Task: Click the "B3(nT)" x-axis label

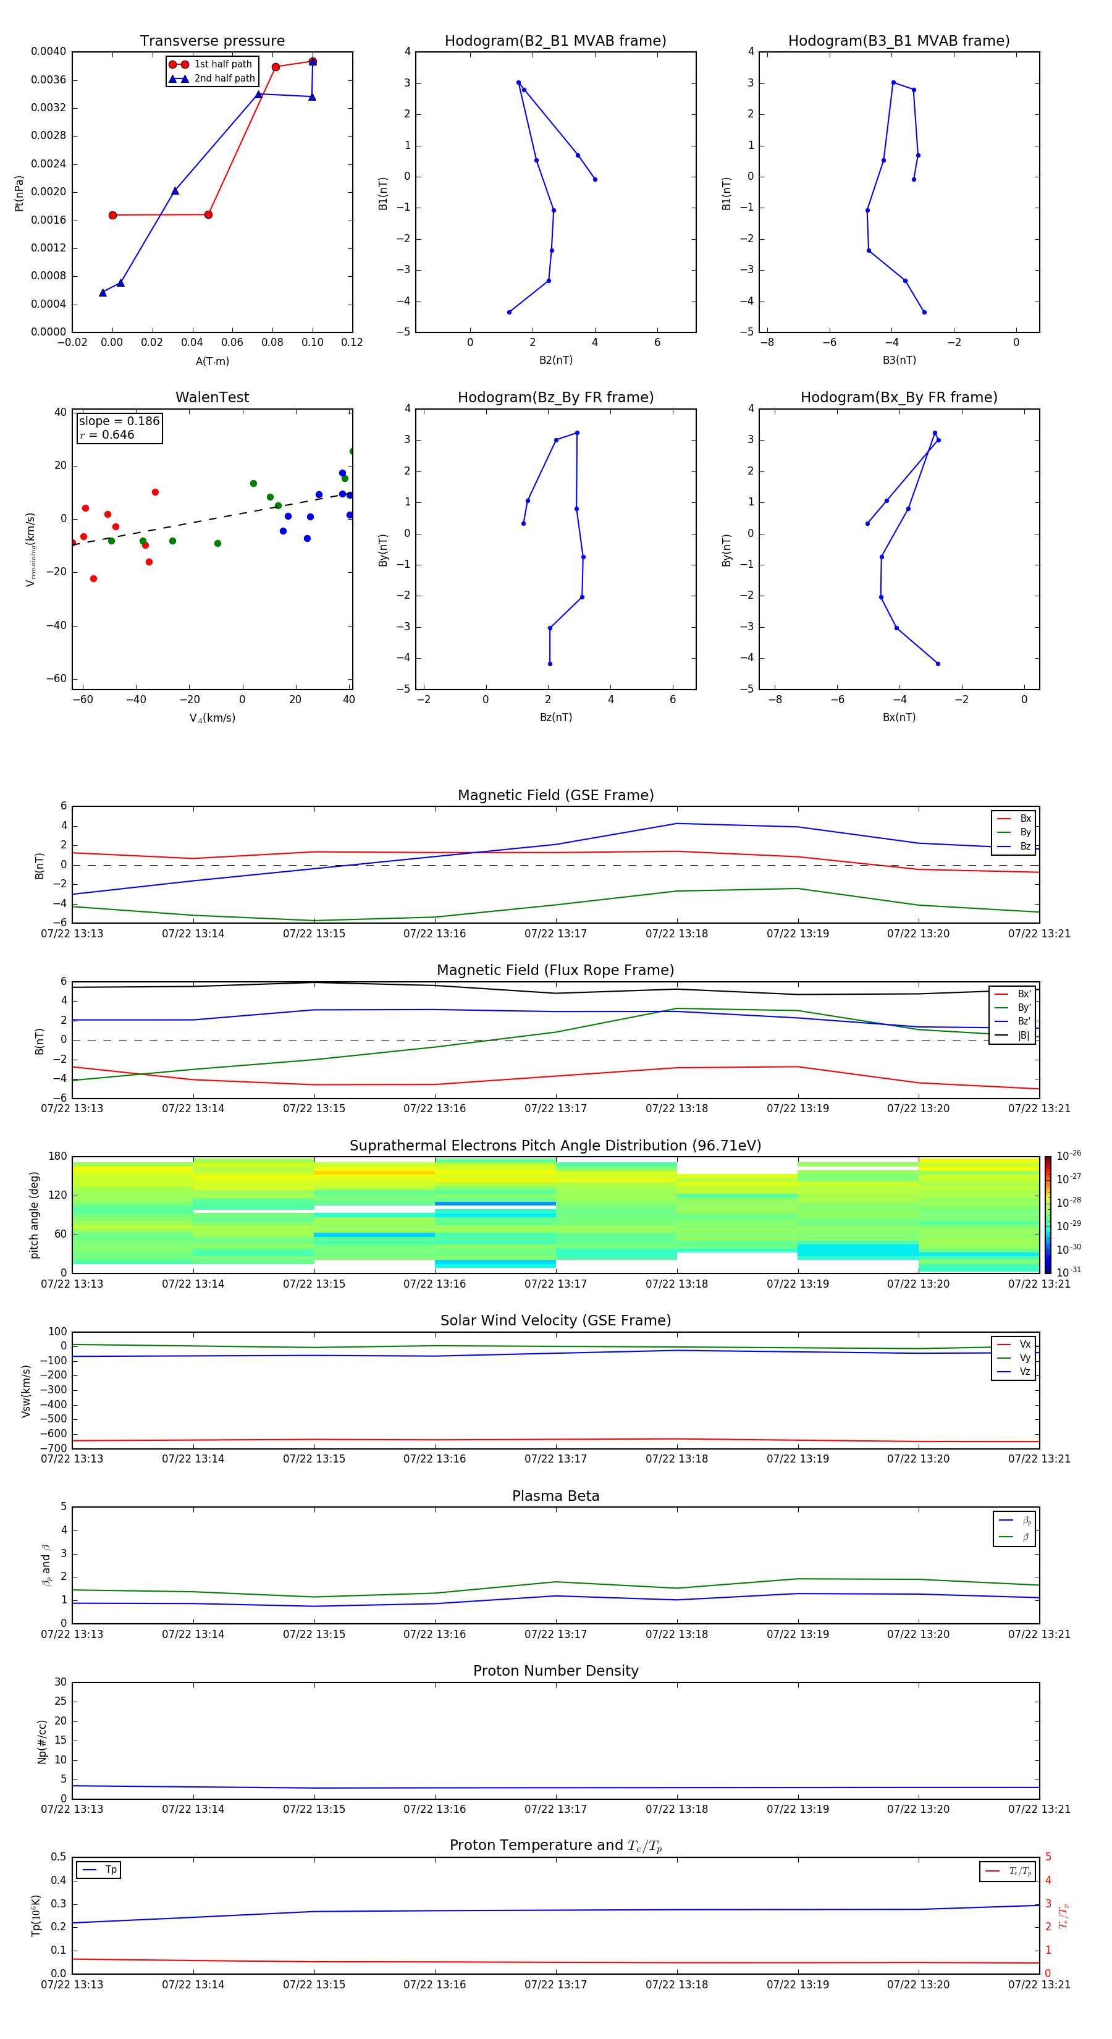Action: pos(899,360)
